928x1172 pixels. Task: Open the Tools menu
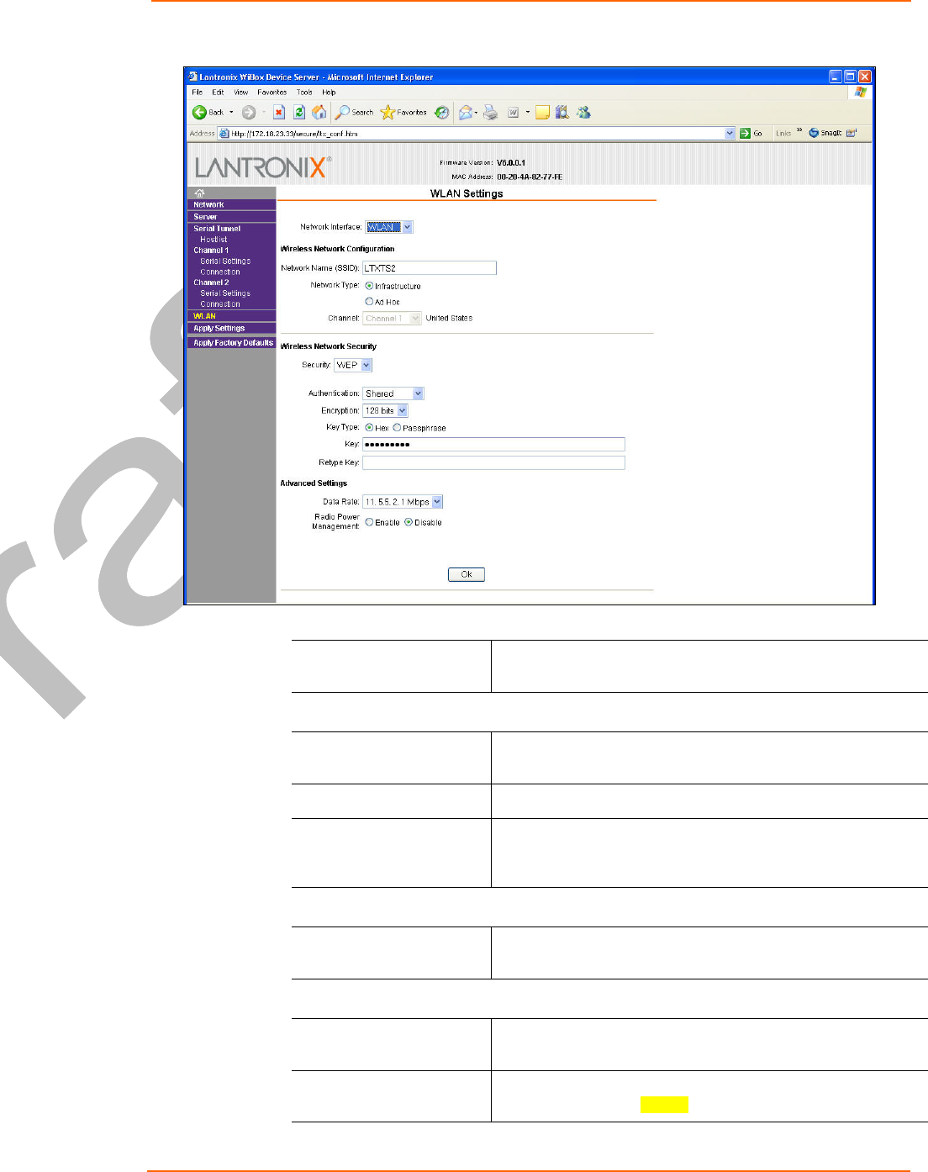[x=304, y=92]
